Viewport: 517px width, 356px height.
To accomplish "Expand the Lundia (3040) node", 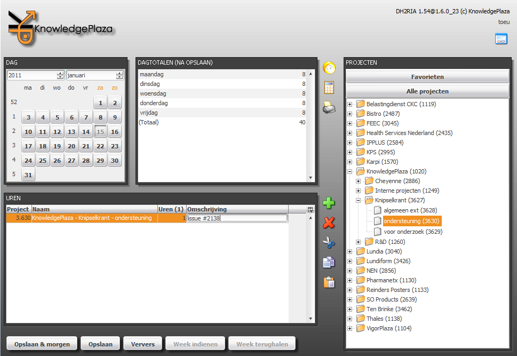I will coord(350,251).
